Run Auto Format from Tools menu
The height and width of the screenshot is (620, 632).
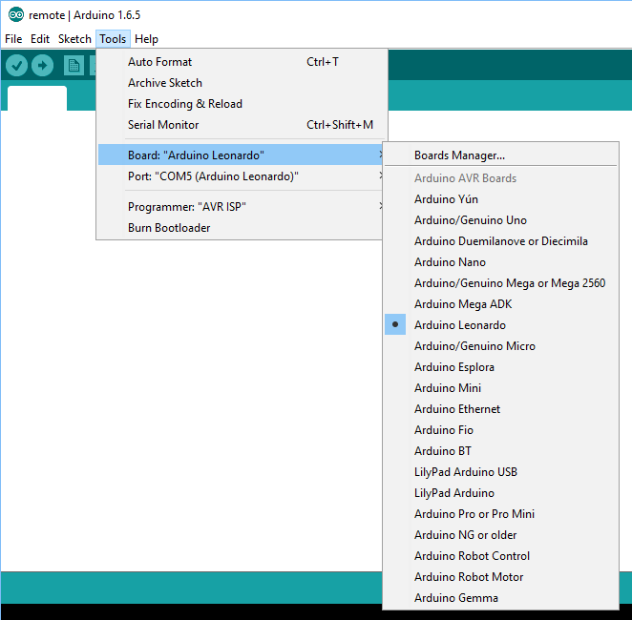[x=159, y=62]
